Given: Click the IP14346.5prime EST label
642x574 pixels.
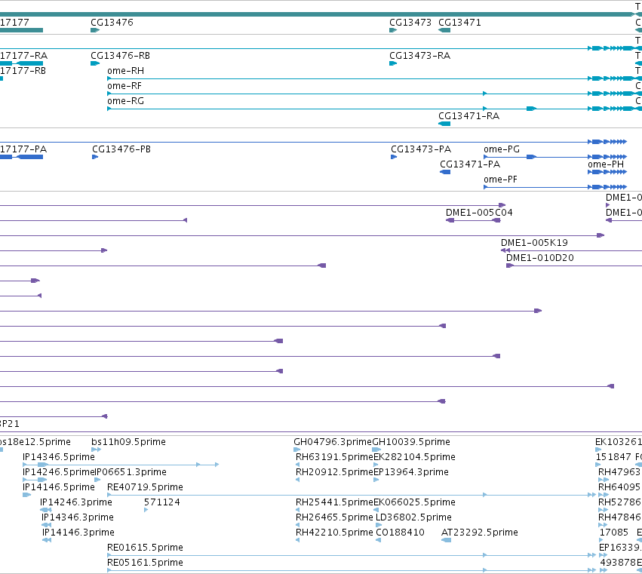Looking at the screenshot, I should tap(59, 457).
